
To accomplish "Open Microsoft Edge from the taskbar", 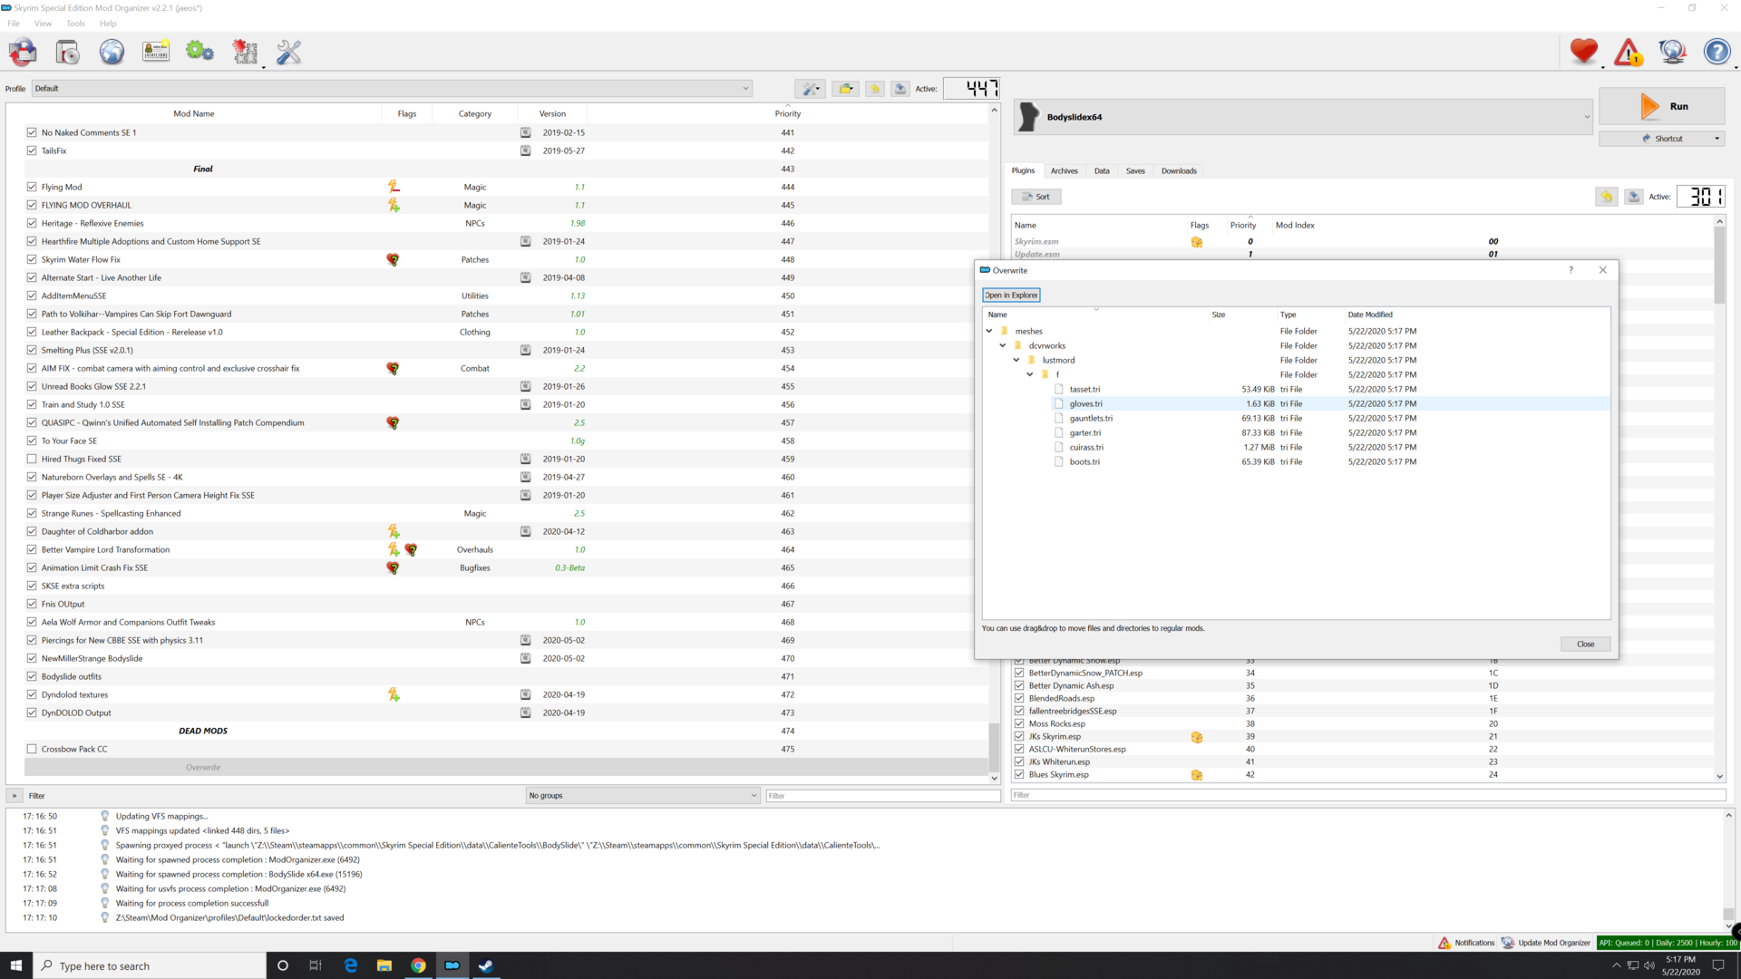I will click(x=351, y=965).
